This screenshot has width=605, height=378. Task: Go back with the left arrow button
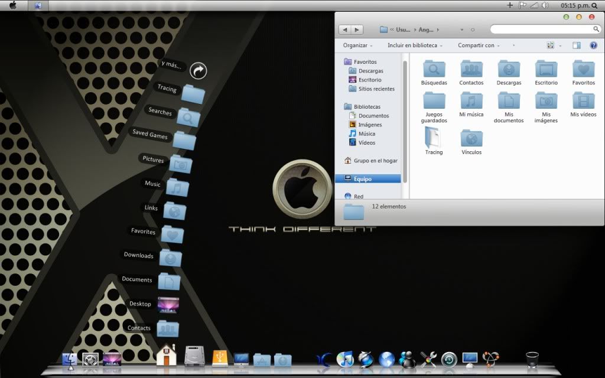point(345,30)
